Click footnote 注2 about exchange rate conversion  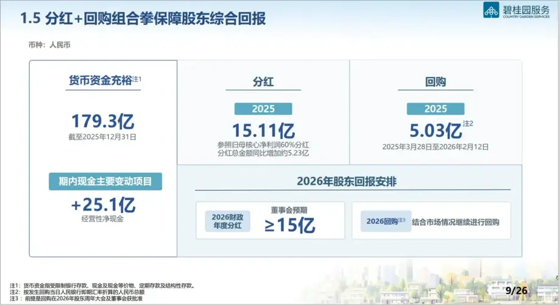click(77, 292)
